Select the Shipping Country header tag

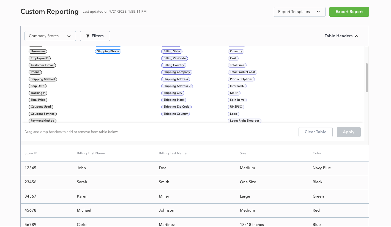tap(176, 114)
